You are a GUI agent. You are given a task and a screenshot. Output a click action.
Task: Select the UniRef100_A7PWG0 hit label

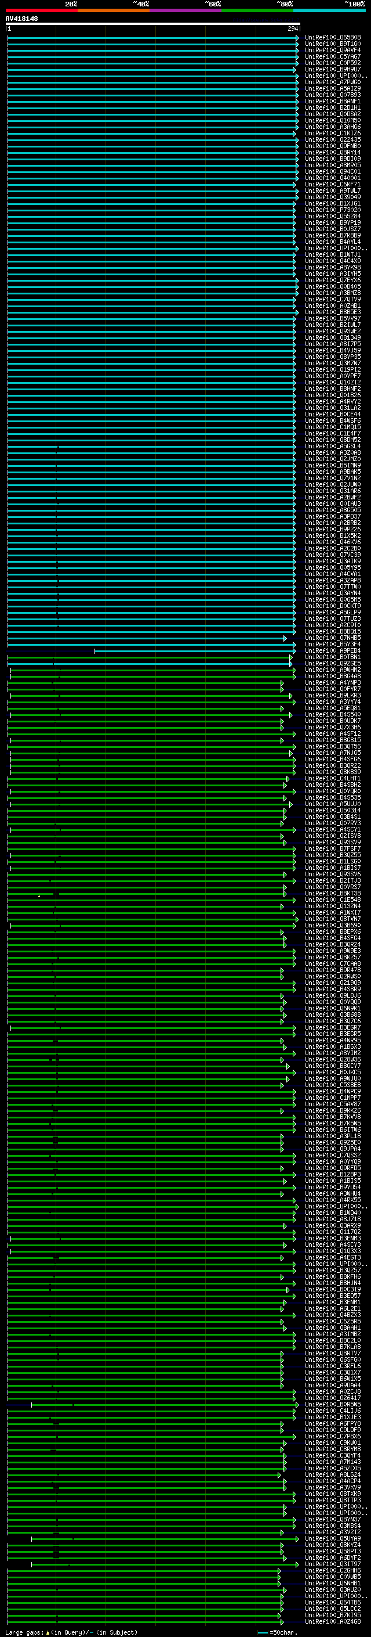coord(332,82)
